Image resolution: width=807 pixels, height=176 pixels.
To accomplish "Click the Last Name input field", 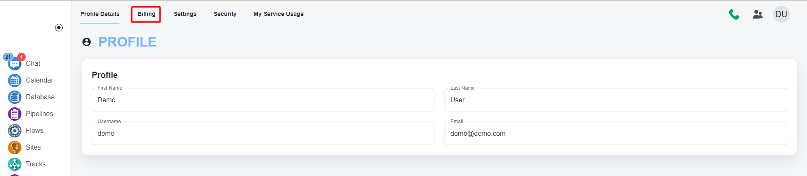I will click(615, 100).
